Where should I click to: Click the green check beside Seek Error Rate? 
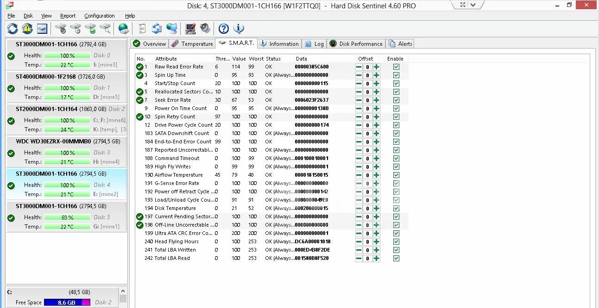139,100
